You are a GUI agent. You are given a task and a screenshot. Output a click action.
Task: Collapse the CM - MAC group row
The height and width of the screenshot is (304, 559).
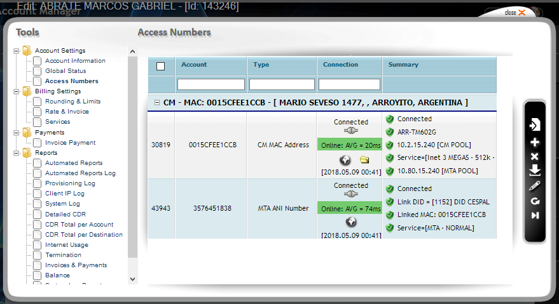(156, 103)
